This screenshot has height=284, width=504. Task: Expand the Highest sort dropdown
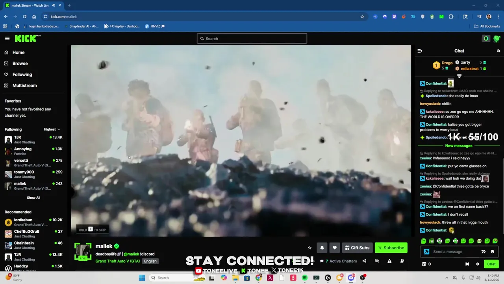52,129
